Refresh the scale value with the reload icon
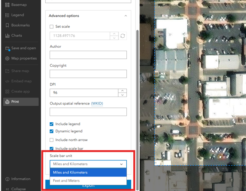 click(123, 36)
